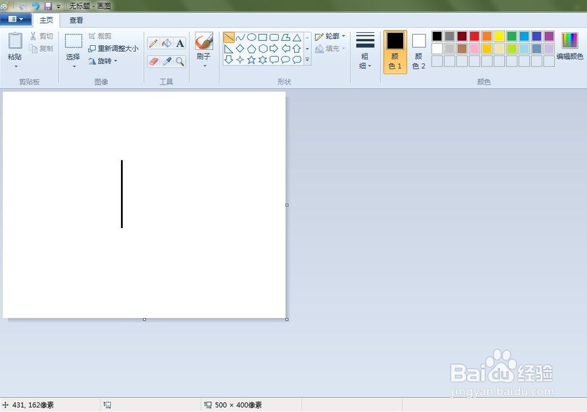The width and height of the screenshot is (587, 412).
Task: Select the Oval callout shape
Action: (x=286, y=59)
